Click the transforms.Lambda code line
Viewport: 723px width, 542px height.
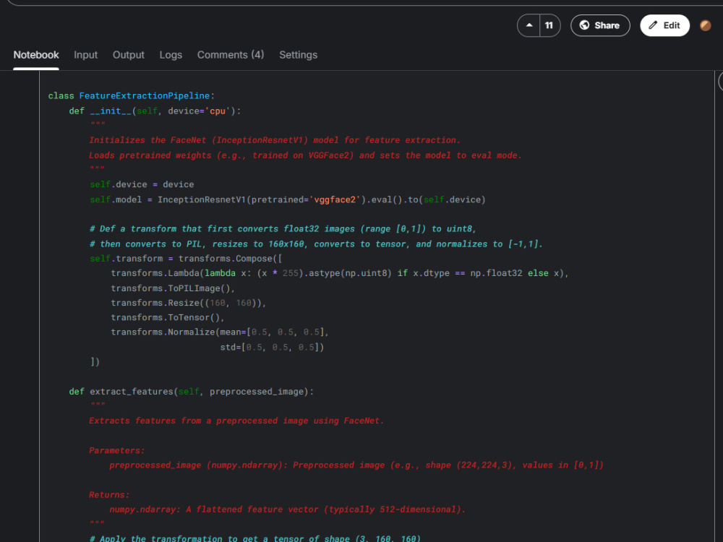[339, 273]
